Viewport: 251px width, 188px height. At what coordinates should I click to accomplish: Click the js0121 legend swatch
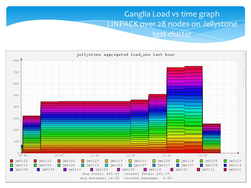[x=172, y=169]
